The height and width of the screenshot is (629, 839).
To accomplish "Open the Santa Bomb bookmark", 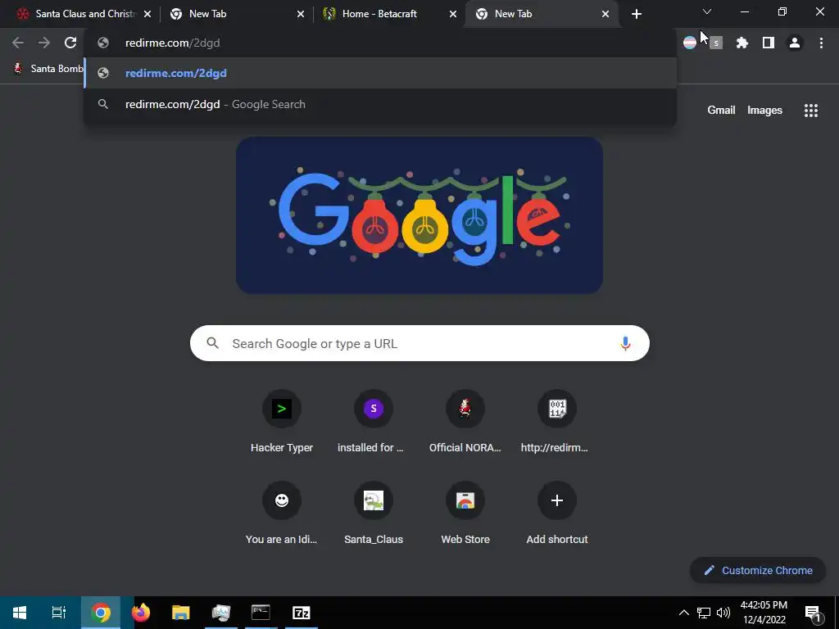I will tap(48, 69).
